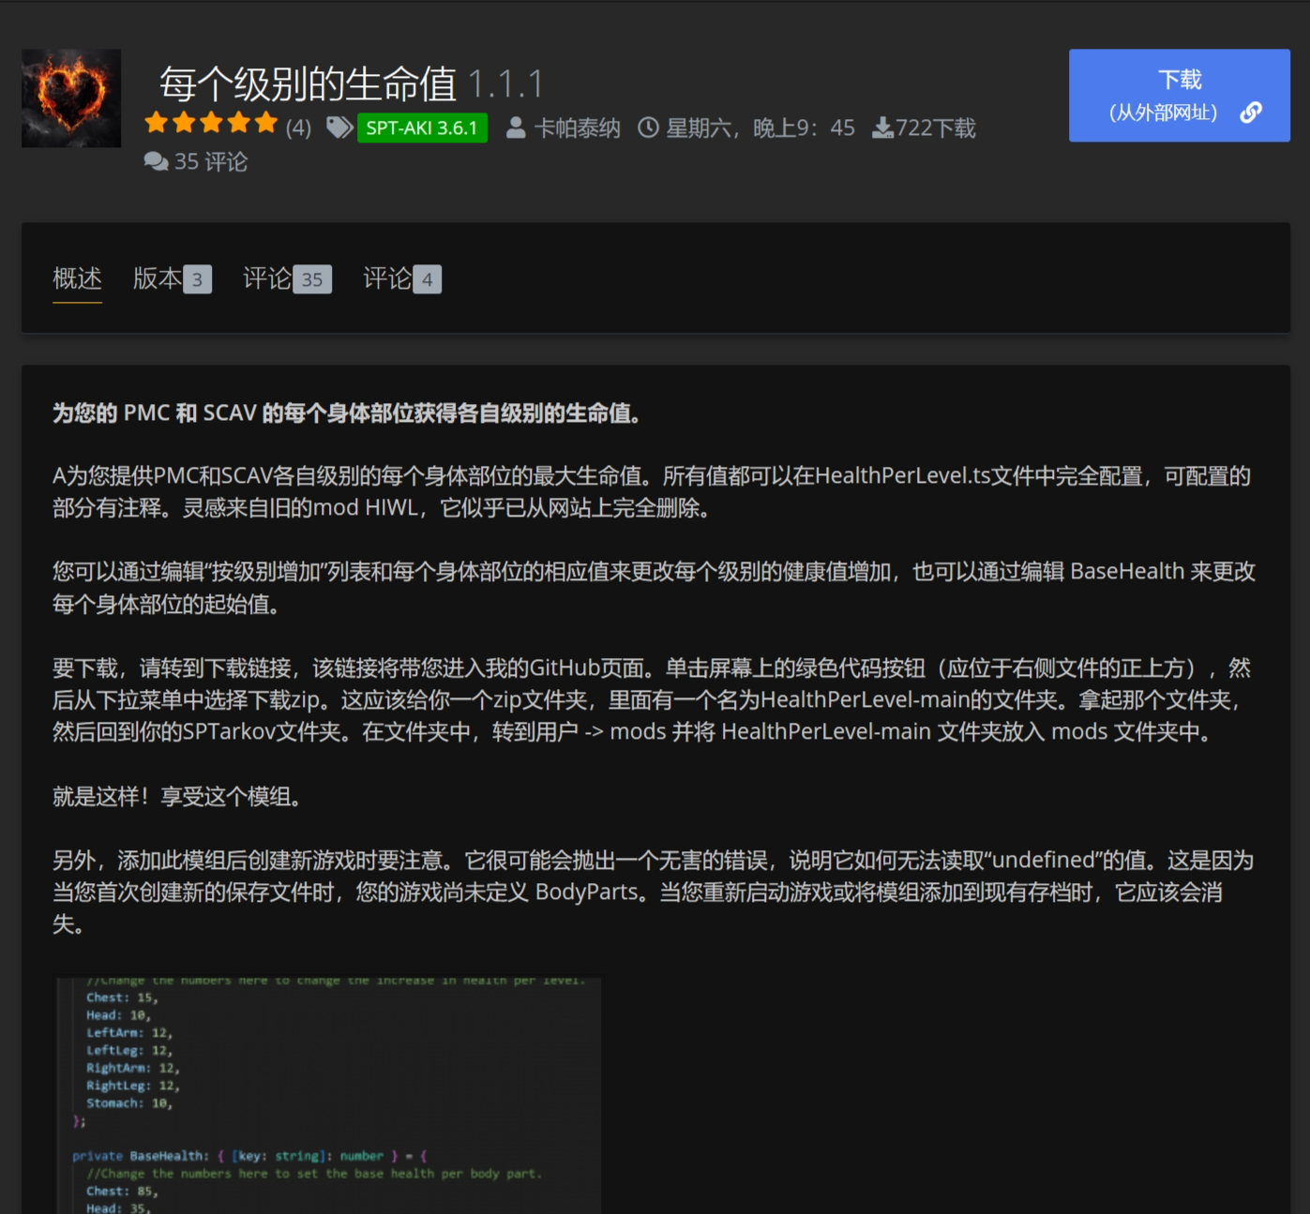The height and width of the screenshot is (1214, 1310).
Task: Select the author icon beside 卡帕泰纳
Action: pos(515,127)
